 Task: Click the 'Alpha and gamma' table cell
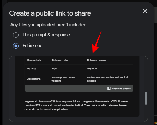(96, 60)
